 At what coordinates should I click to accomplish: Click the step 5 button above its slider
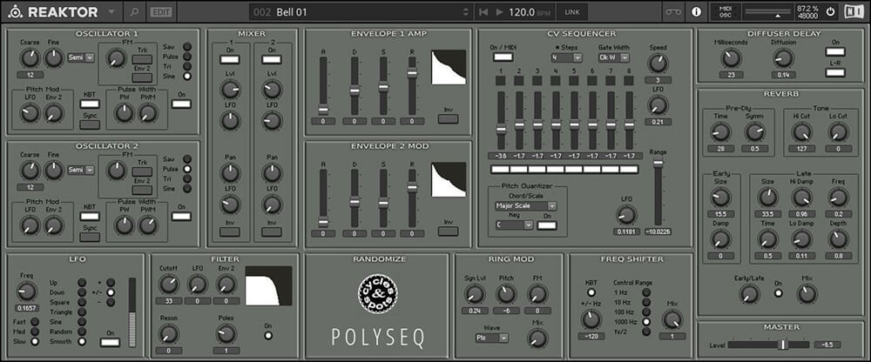[574, 81]
